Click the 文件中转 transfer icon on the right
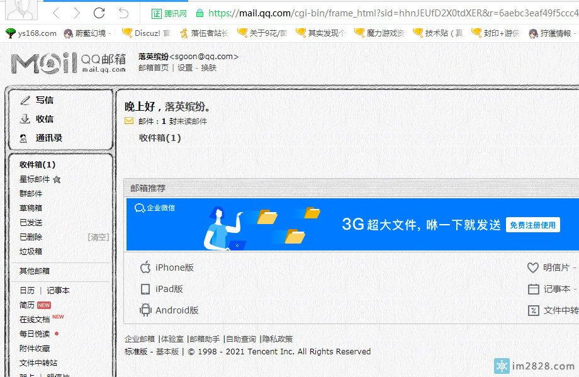 pos(533,310)
